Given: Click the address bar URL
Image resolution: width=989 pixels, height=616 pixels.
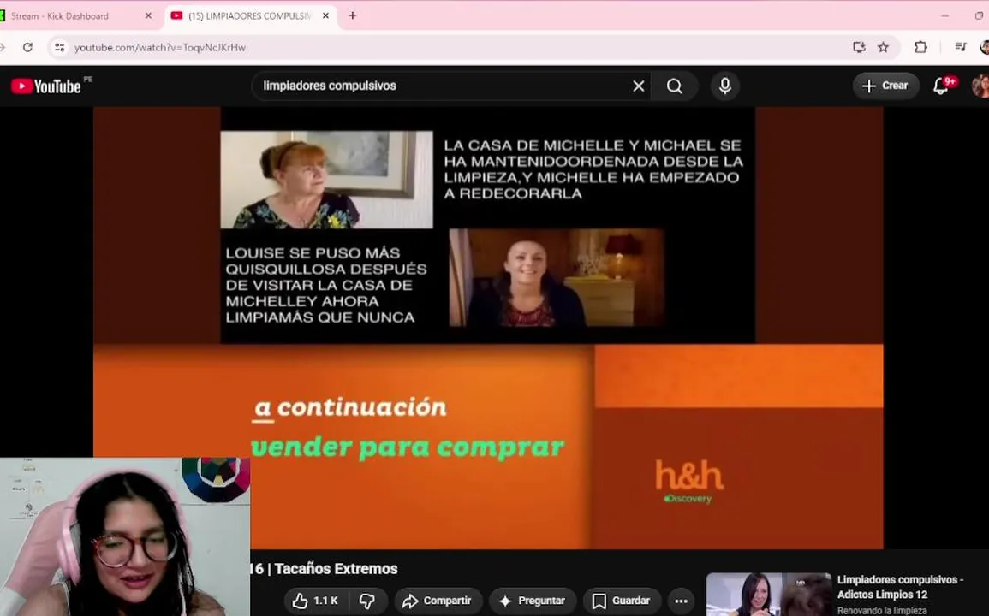Looking at the screenshot, I should click(159, 47).
